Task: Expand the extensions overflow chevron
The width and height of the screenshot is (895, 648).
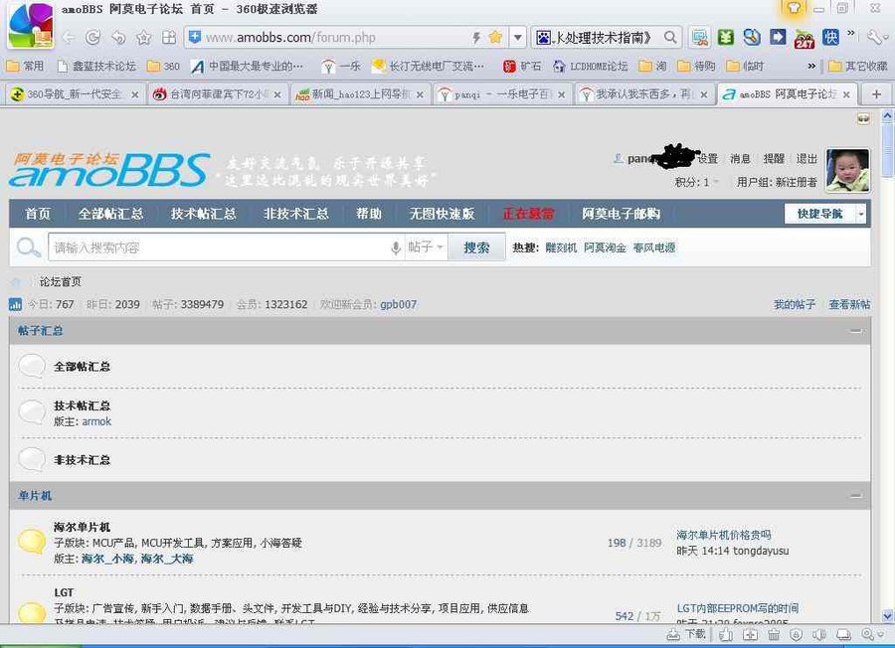Action: tap(851, 33)
